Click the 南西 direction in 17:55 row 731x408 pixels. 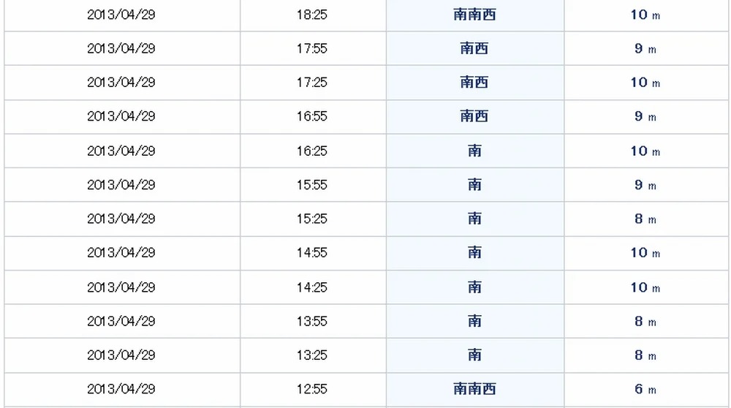click(474, 48)
